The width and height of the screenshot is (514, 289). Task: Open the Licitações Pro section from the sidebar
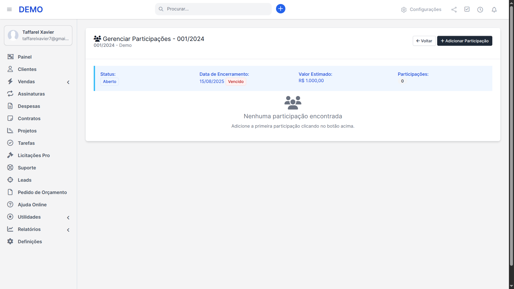pos(33,155)
